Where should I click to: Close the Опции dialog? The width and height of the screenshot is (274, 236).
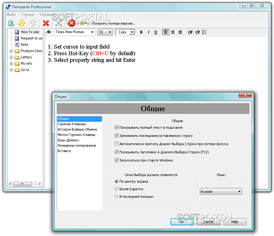245,95
